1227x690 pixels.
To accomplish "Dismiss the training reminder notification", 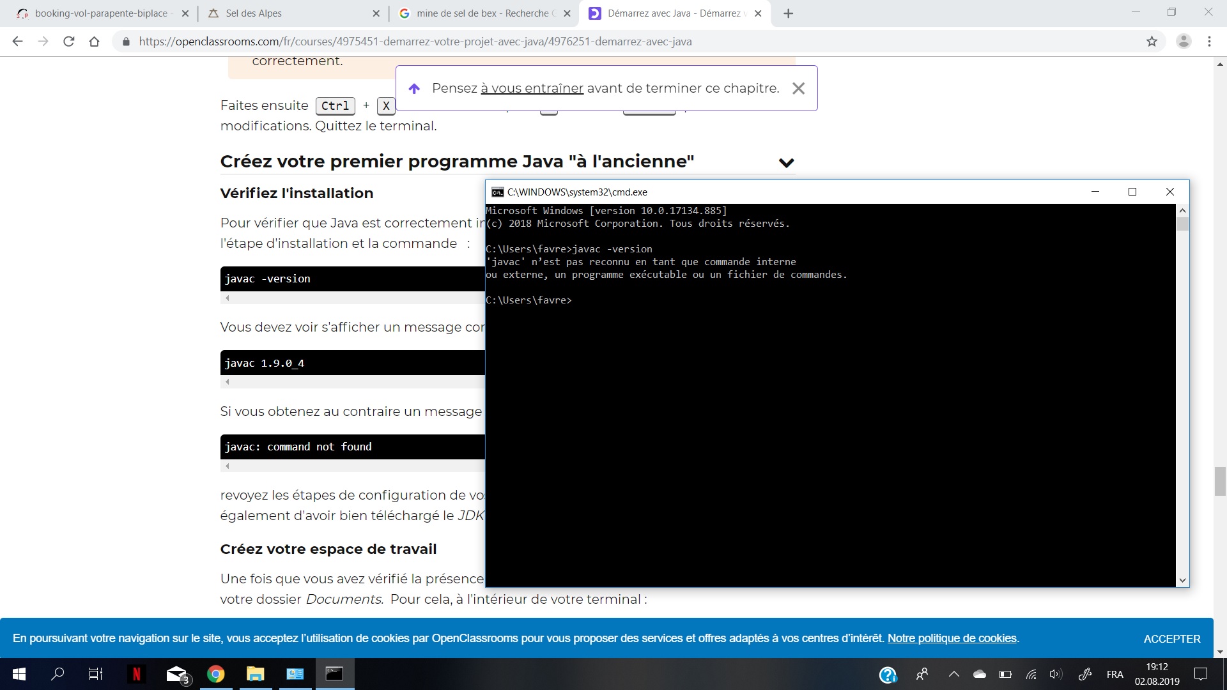I will click(x=798, y=88).
